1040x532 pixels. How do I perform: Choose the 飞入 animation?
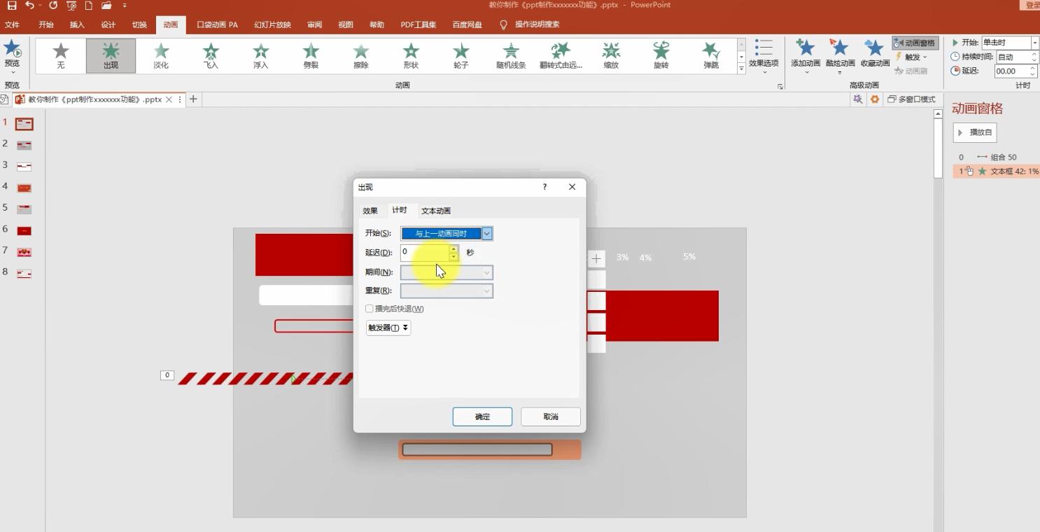tap(210, 56)
